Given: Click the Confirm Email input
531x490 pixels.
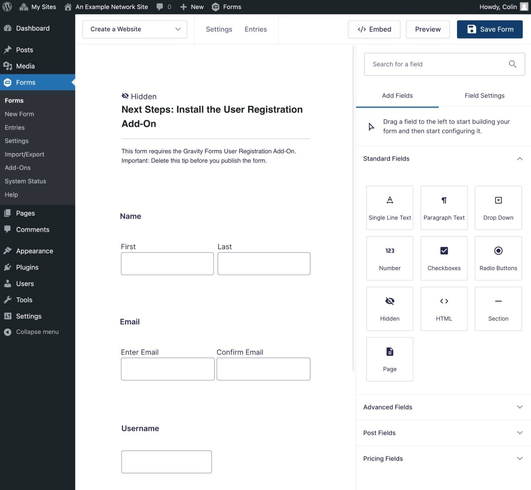Looking at the screenshot, I should point(263,369).
